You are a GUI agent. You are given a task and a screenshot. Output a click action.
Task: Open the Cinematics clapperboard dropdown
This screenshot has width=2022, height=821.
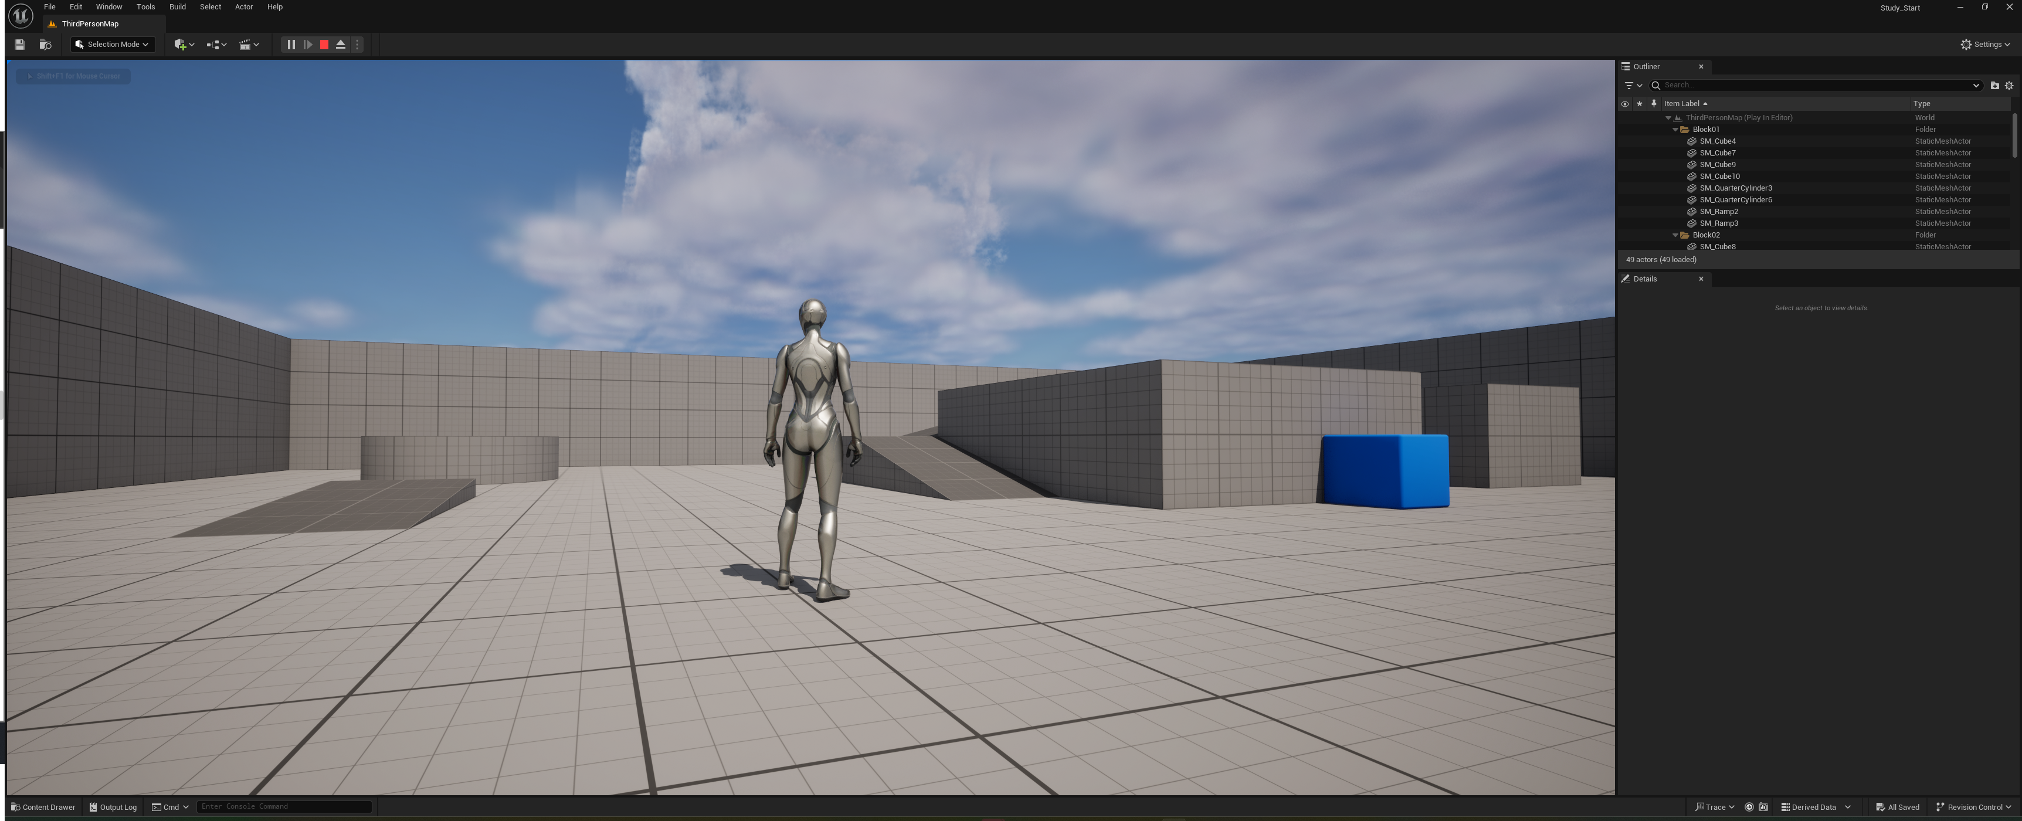249,45
